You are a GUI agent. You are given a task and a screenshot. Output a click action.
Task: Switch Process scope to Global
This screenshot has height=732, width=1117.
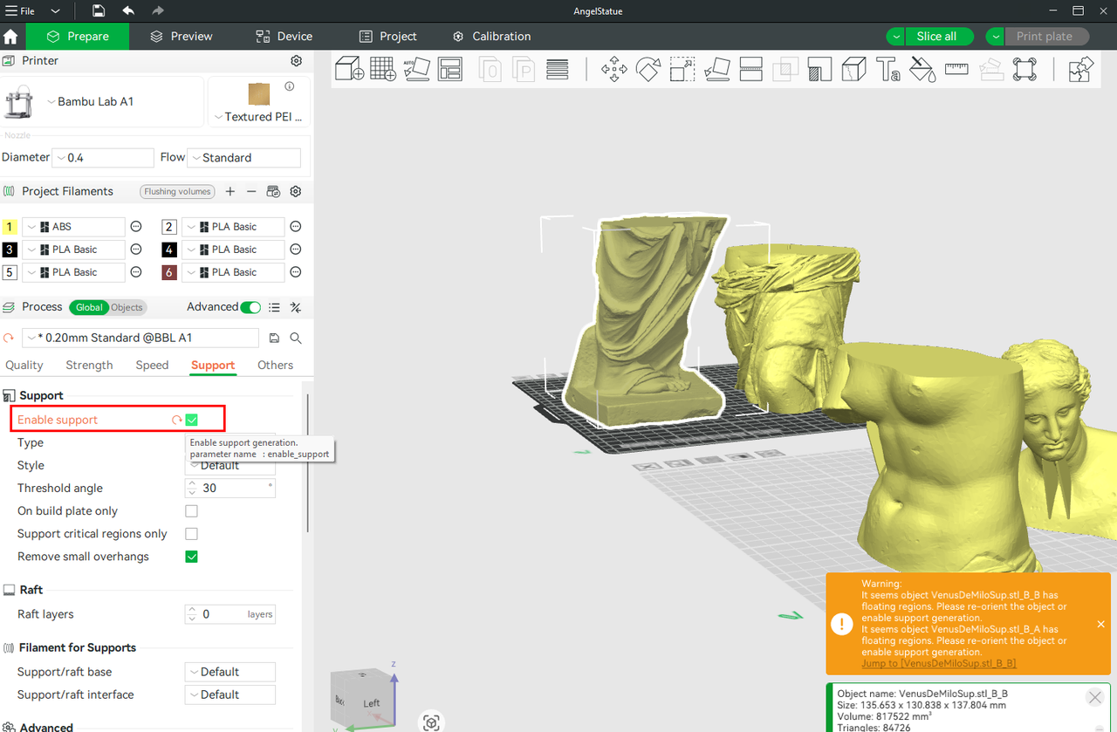point(89,307)
